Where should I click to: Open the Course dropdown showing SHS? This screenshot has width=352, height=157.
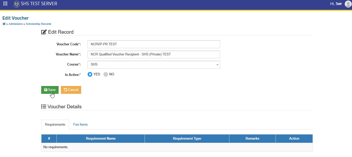pyautogui.click(x=154, y=65)
